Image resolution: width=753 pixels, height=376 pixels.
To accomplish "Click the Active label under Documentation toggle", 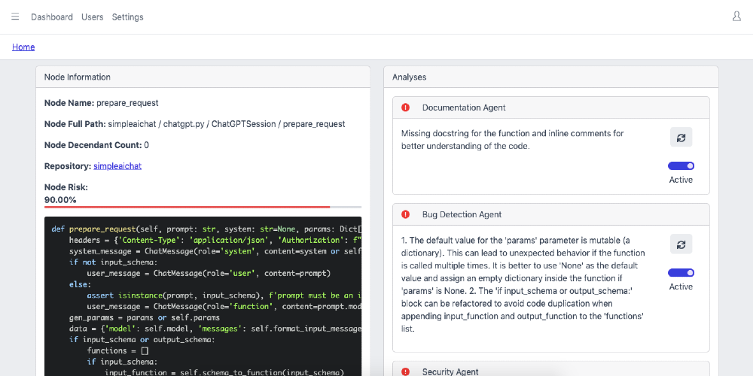I will [x=681, y=180].
